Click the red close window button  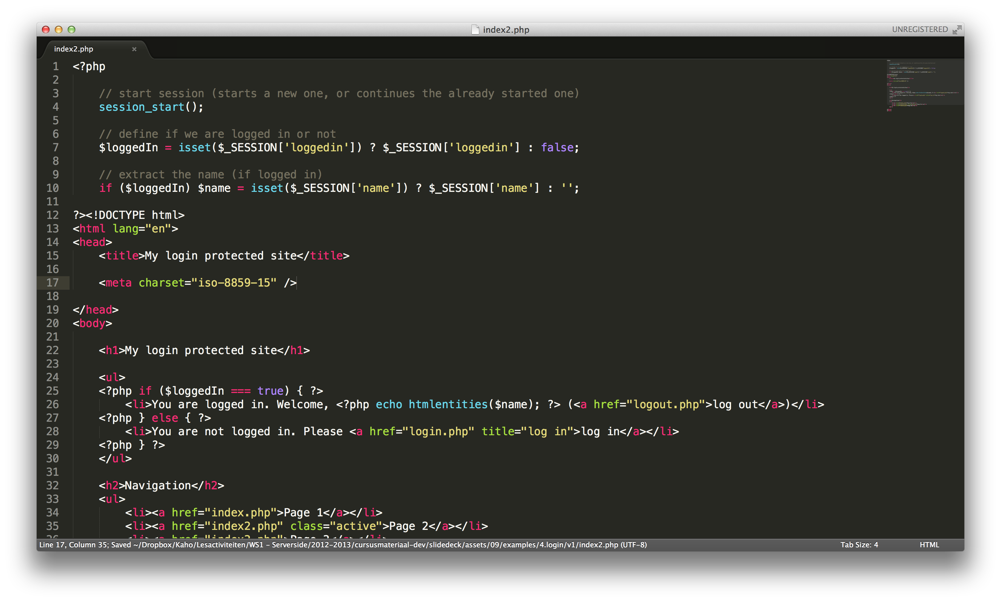tap(45, 30)
